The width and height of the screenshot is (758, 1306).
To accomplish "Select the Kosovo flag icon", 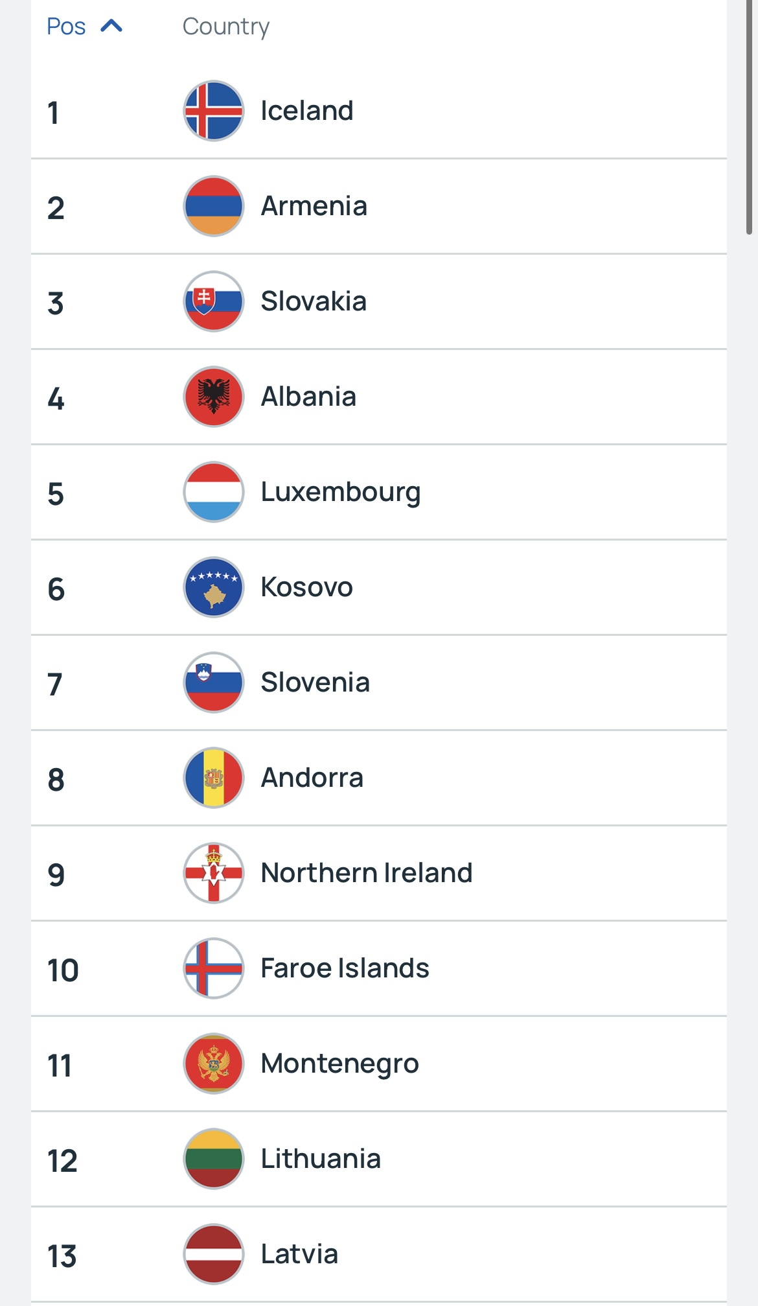I will (214, 587).
